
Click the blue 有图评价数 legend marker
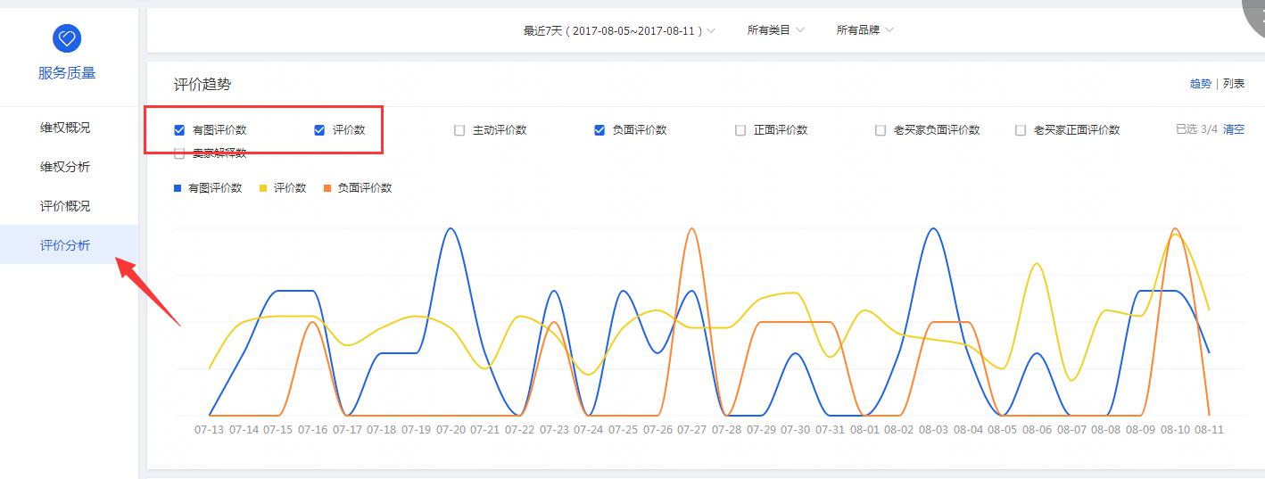(178, 188)
